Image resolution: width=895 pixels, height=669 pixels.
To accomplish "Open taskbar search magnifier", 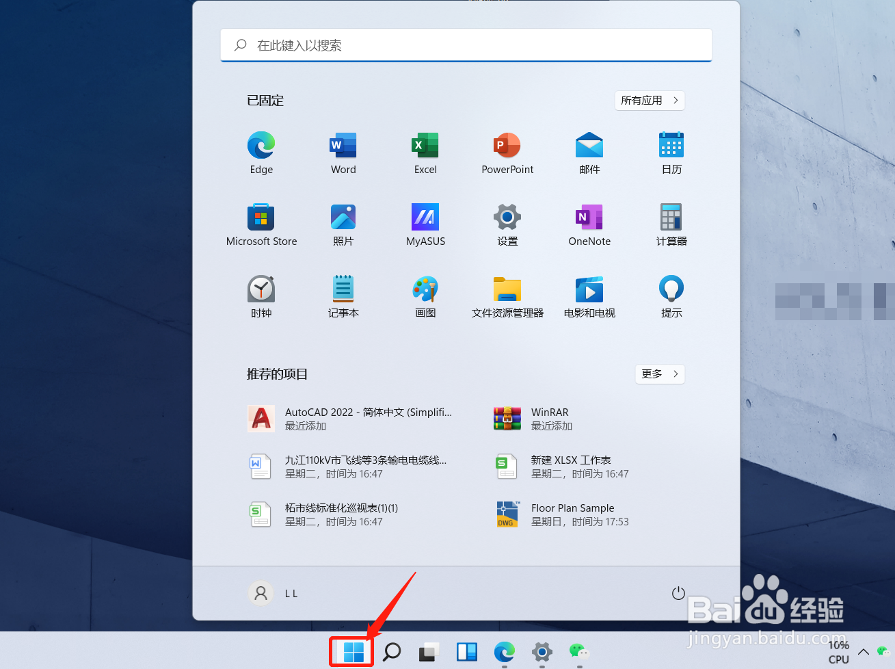I will (x=392, y=652).
